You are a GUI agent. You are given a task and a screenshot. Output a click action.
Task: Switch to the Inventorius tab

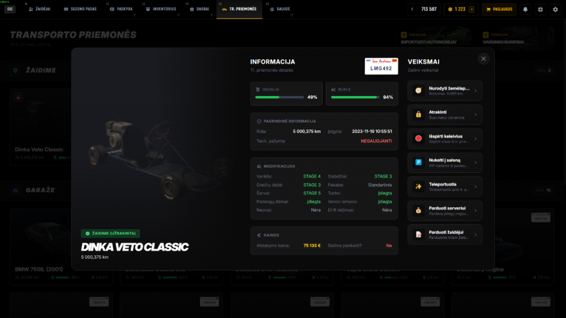coord(161,9)
